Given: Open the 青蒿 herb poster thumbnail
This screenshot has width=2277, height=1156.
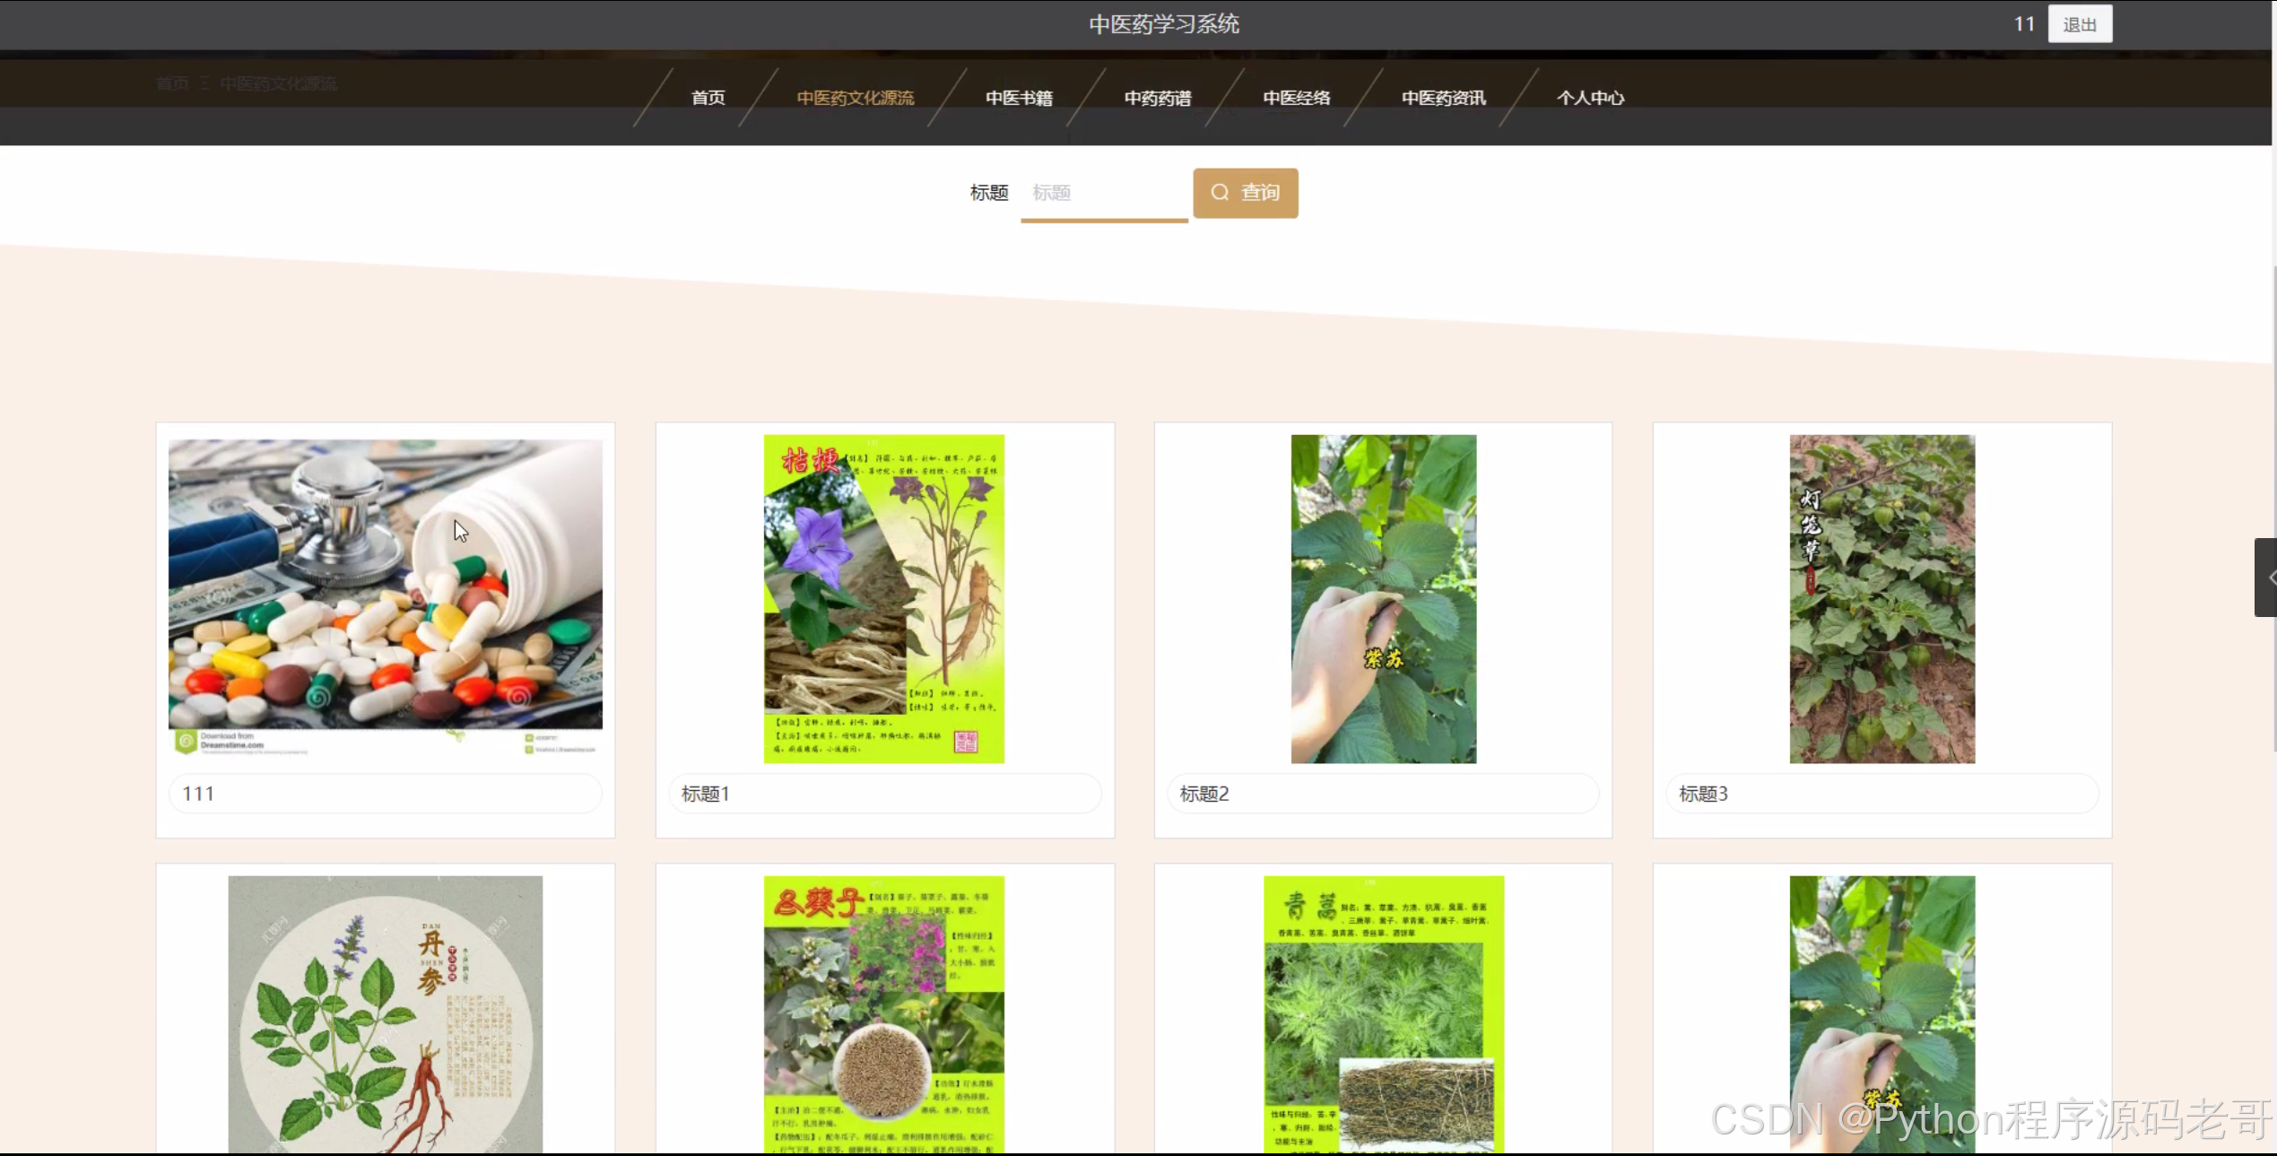Looking at the screenshot, I should click(x=1383, y=1013).
